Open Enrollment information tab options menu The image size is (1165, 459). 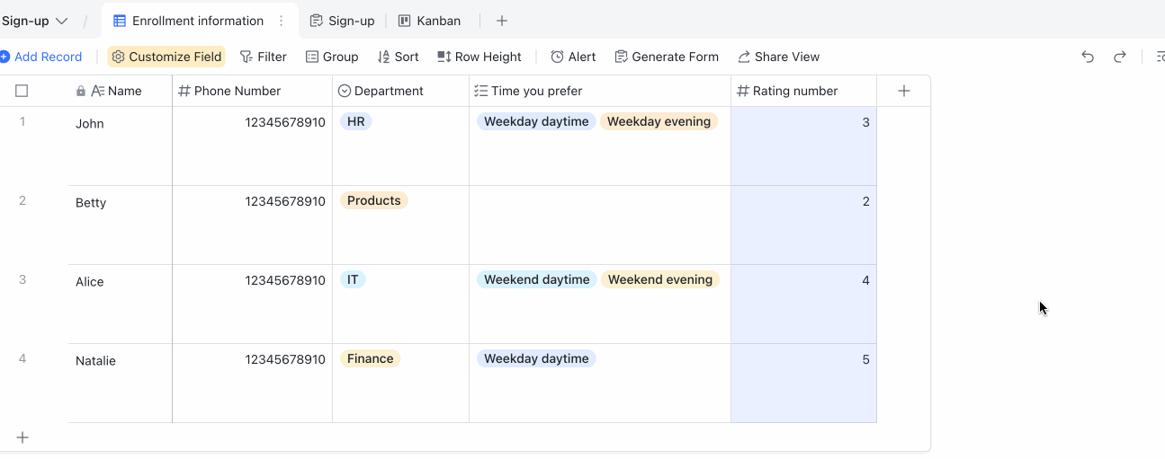tap(282, 21)
